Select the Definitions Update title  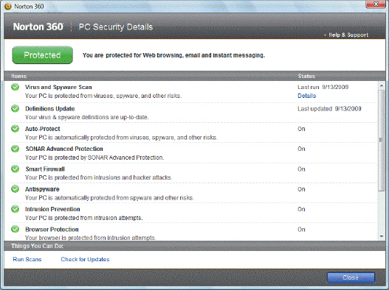(50, 109)
